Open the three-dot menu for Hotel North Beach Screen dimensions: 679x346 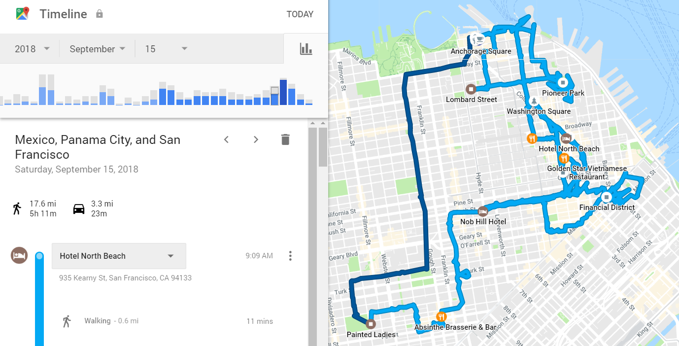point(290,256)
